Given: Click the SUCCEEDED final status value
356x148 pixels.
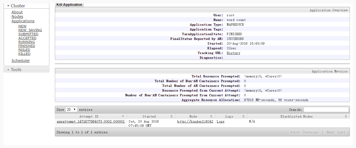Looking at the screenshot, I should coord(235,39).
